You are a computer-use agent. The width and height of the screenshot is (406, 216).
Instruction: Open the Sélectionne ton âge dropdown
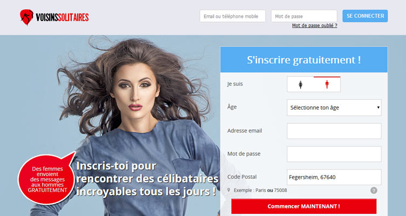click(x=334, y=107)
